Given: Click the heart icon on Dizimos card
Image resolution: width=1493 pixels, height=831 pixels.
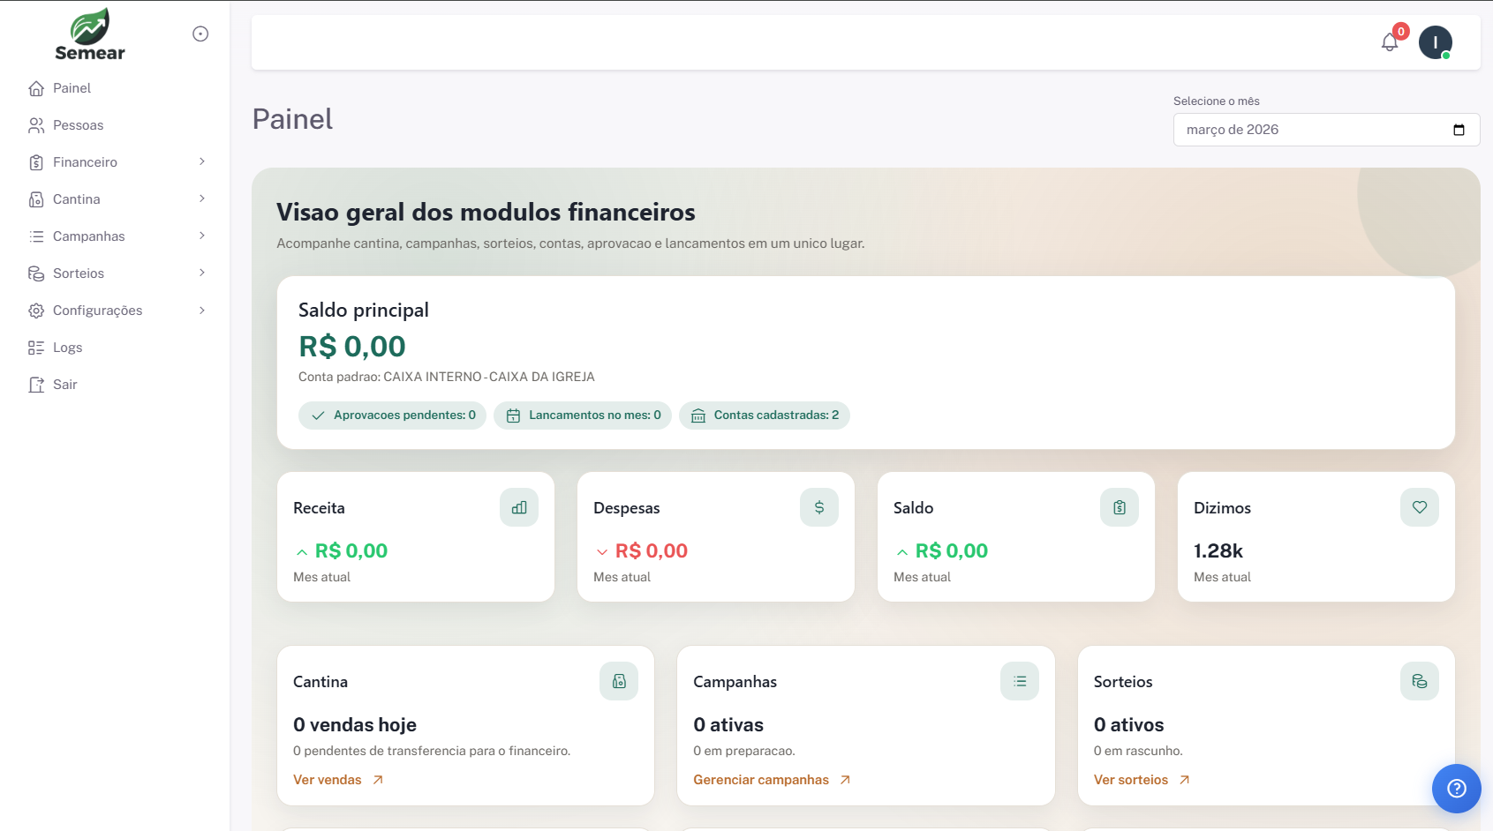Looking at the screenshot, I should click(x=1419, y=507).
